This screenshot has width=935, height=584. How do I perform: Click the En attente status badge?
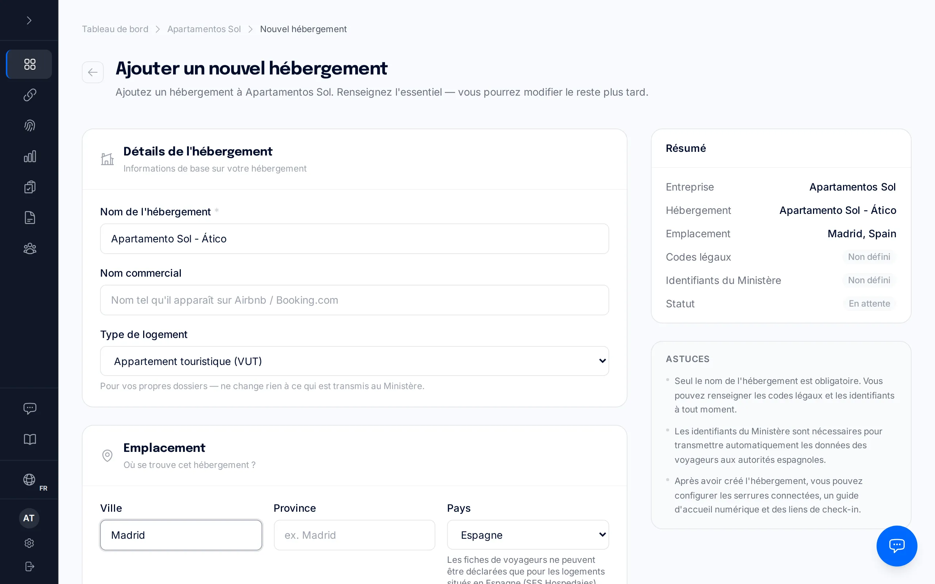coord(869,304)
